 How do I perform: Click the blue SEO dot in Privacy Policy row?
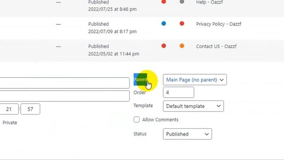click(164, 24)
